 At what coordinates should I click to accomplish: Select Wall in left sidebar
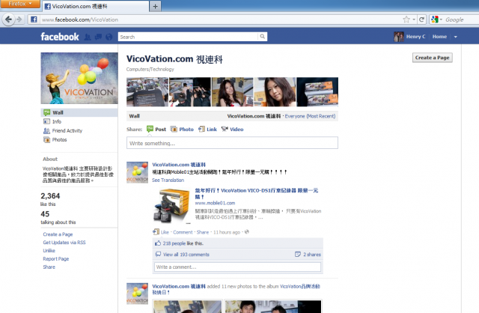click(79, 112)
